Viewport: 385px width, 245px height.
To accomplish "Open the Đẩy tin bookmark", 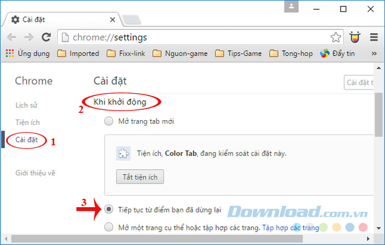I will (x=337, y=53).
